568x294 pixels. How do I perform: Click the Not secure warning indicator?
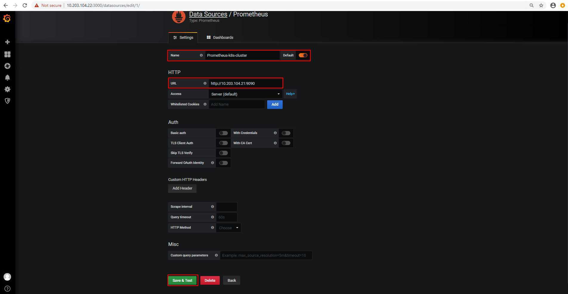tap(48, 5)
